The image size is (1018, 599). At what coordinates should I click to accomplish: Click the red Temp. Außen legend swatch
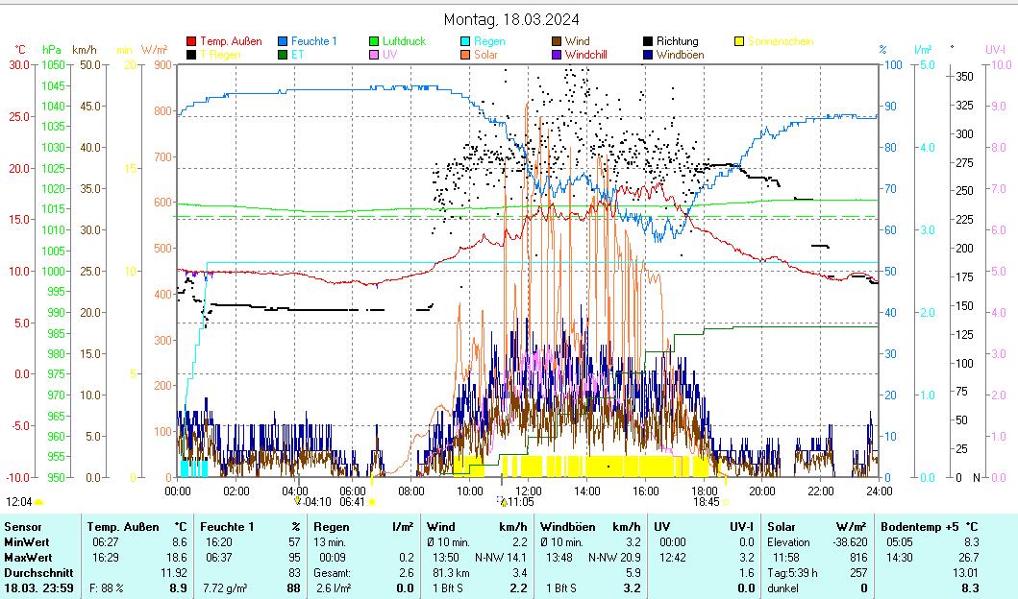coord(191,41)
